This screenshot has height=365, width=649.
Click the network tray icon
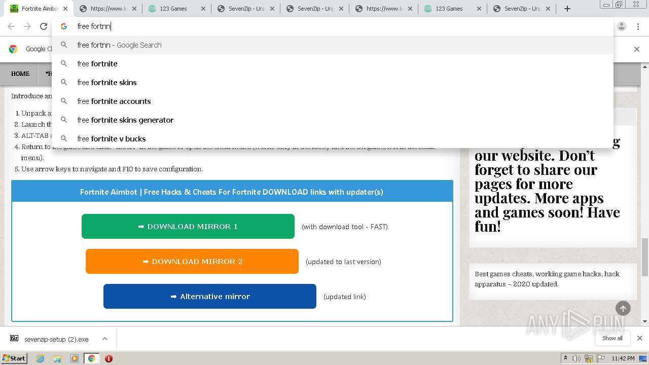pyautogui.click(x=589, y=358)
